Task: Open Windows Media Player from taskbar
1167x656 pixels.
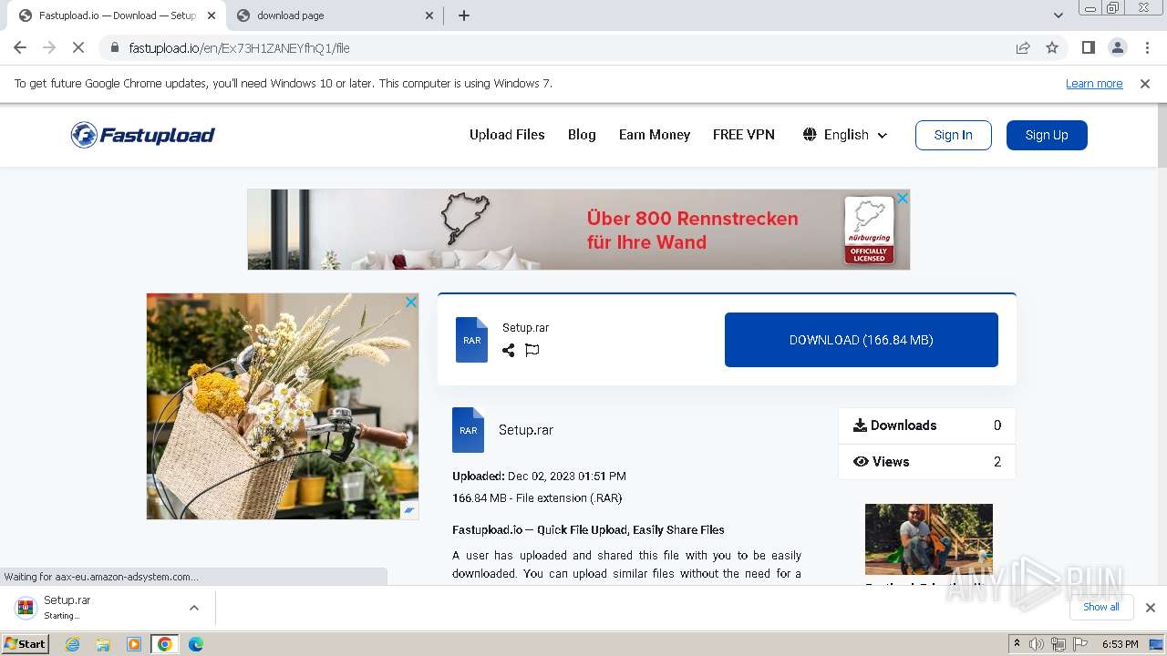Action: 134,644
